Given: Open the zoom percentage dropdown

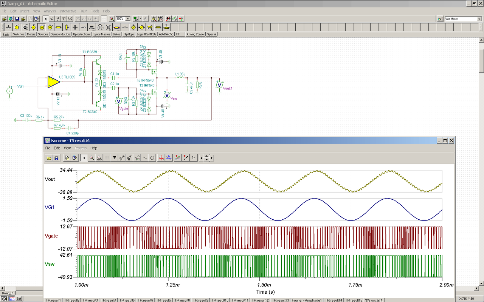Looking at the screenshot, I should point(128,18).
